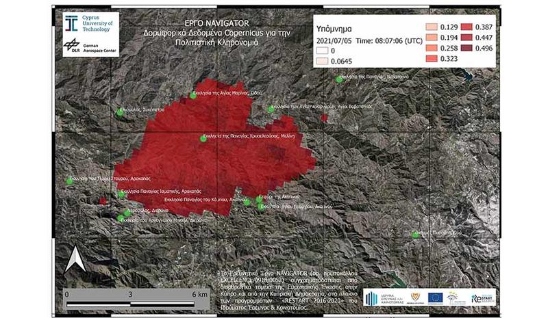548x318 pixels.
Task: Click the European Union flag logo
Action: (435, 297)
